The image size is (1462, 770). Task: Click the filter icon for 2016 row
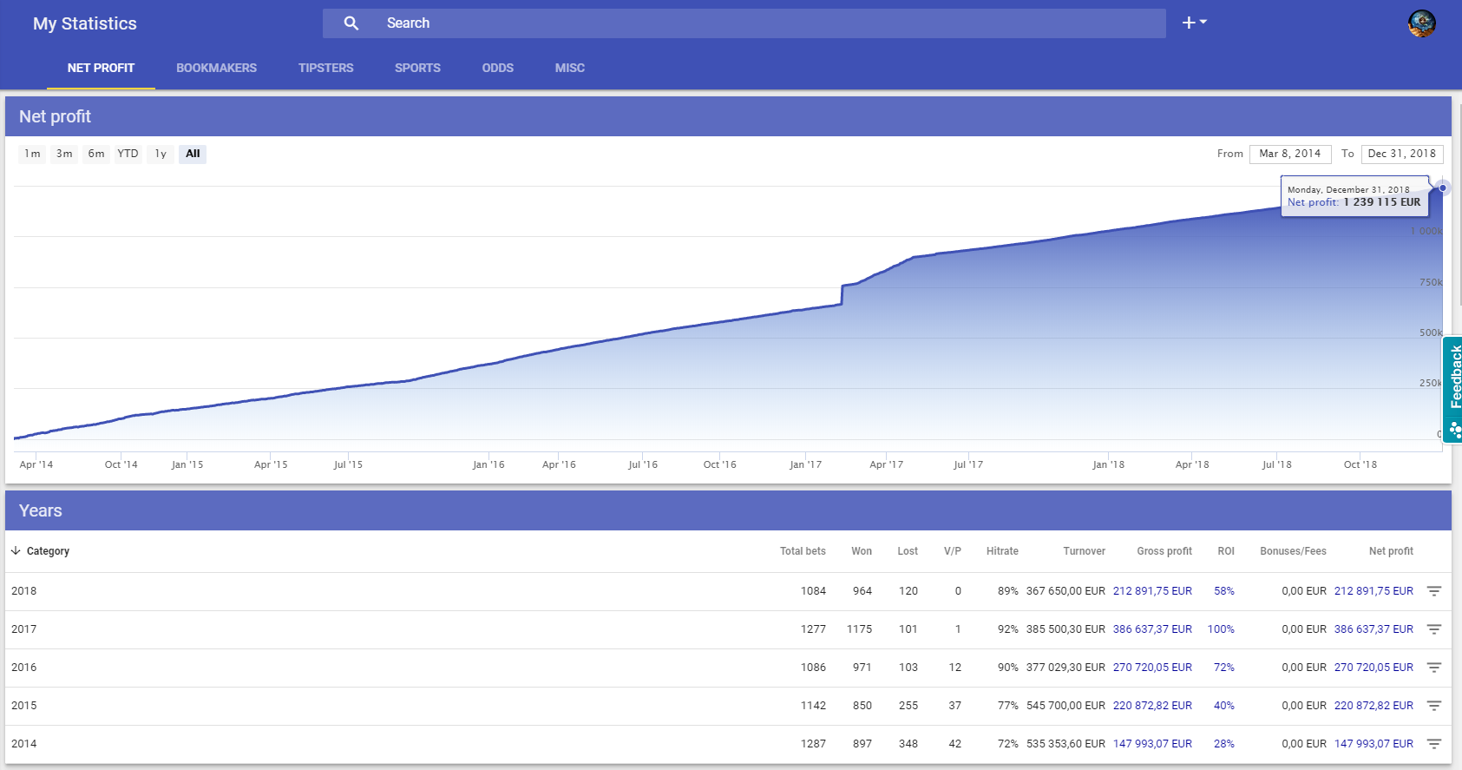click(x=1434, y=668)
